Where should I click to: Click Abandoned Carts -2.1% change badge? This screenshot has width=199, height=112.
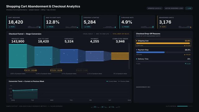point(163,27)
